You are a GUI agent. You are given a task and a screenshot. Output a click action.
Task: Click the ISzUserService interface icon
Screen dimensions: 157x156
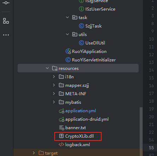81,9
